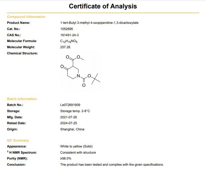Click the Retest Date label

[x=17, y=123]
